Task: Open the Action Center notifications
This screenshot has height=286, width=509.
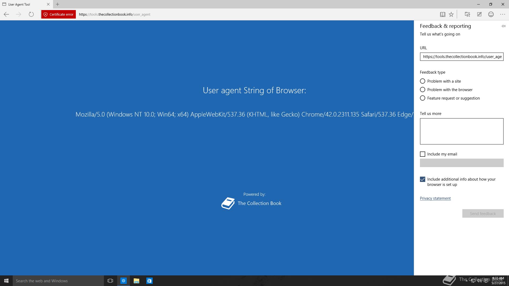Action: (486, 281)
